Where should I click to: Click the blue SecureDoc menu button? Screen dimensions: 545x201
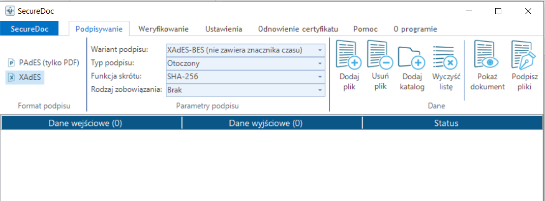pos(29,29)
